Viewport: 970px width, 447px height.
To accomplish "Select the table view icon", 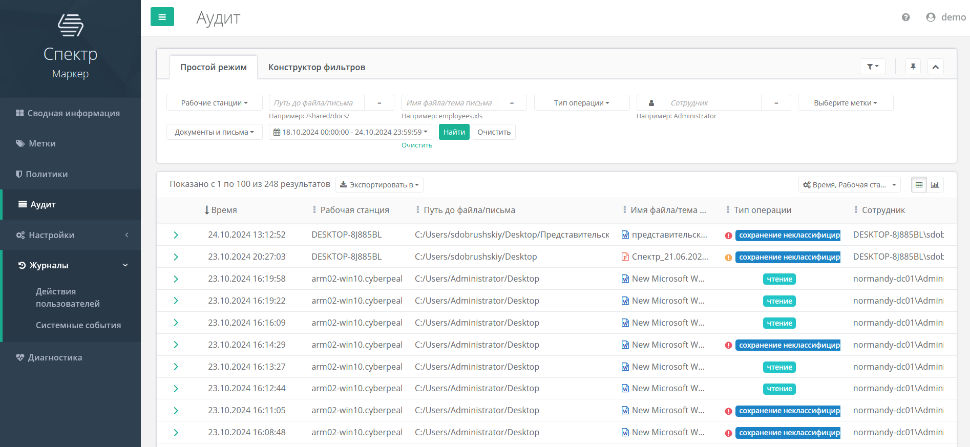I will (919, 185).
